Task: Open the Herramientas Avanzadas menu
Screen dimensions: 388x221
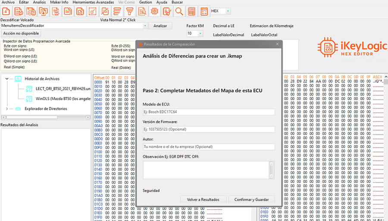Action: 93,3
